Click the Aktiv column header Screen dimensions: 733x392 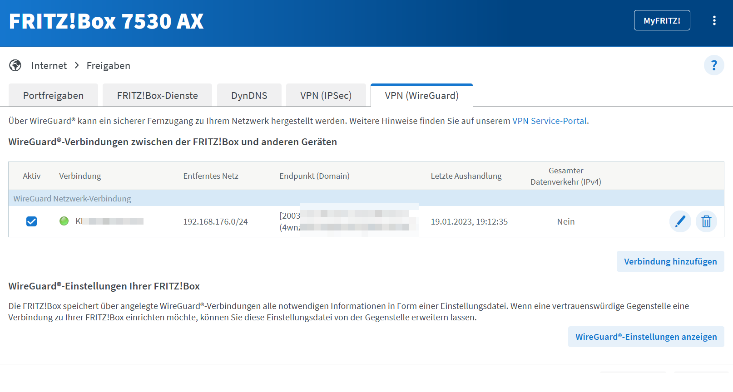click(32, 176)
